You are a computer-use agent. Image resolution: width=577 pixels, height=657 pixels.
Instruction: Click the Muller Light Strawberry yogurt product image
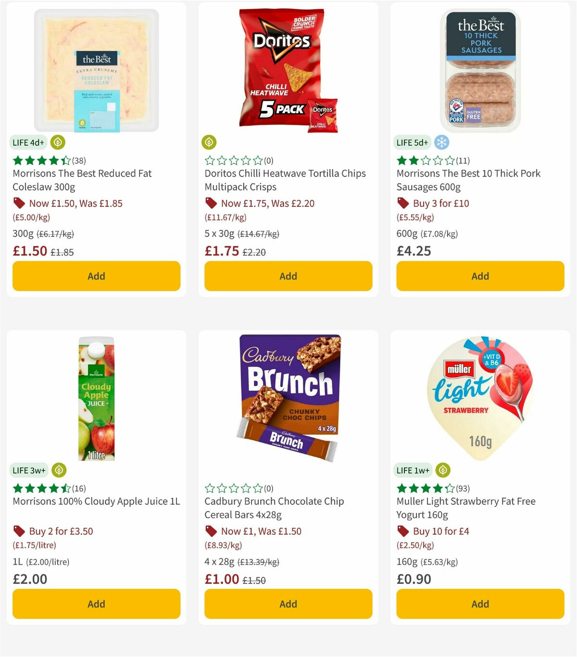pos(479,397)
